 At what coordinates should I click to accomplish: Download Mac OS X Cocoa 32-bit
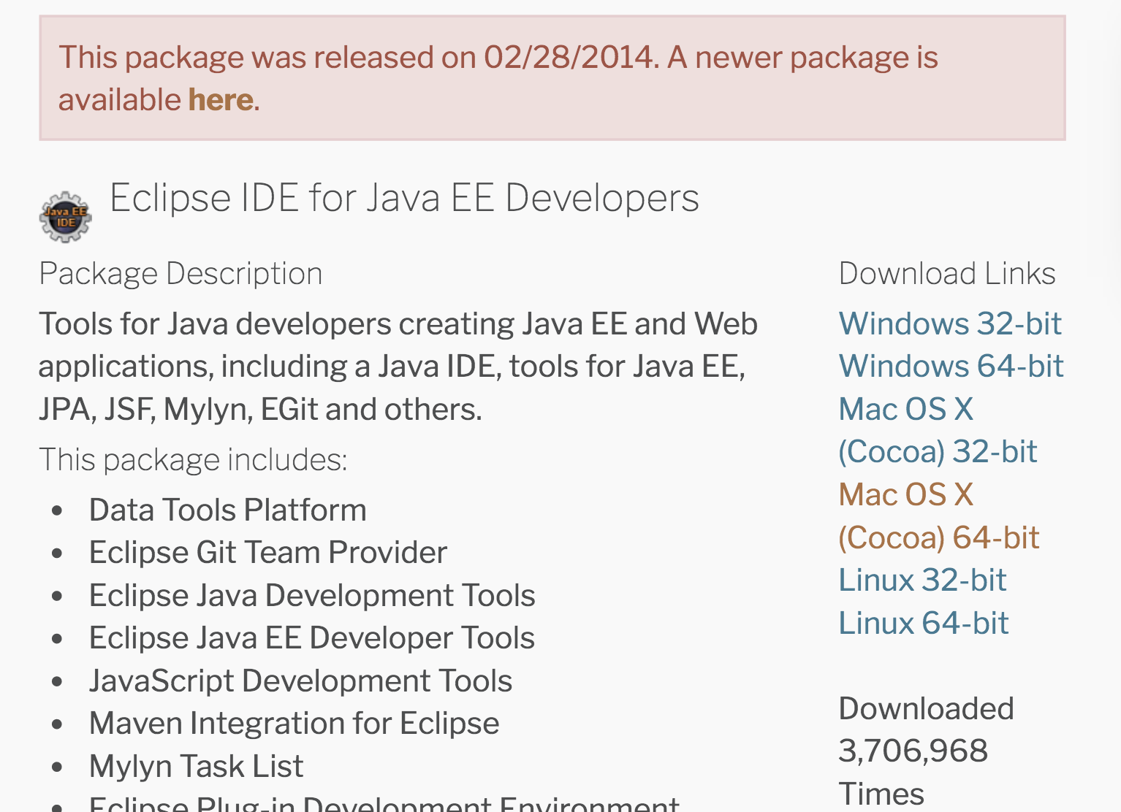point(937,431)
